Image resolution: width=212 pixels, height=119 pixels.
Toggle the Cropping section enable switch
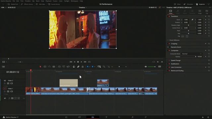coord(169,44)
